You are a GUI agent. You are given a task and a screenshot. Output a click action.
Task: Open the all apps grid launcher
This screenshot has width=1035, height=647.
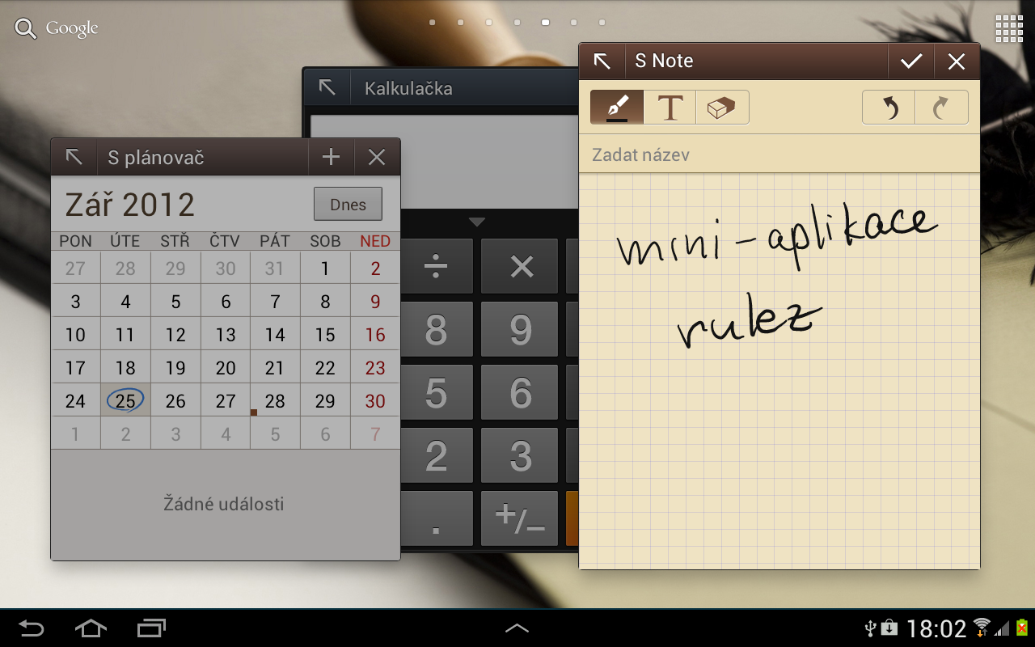[1008, 28]
